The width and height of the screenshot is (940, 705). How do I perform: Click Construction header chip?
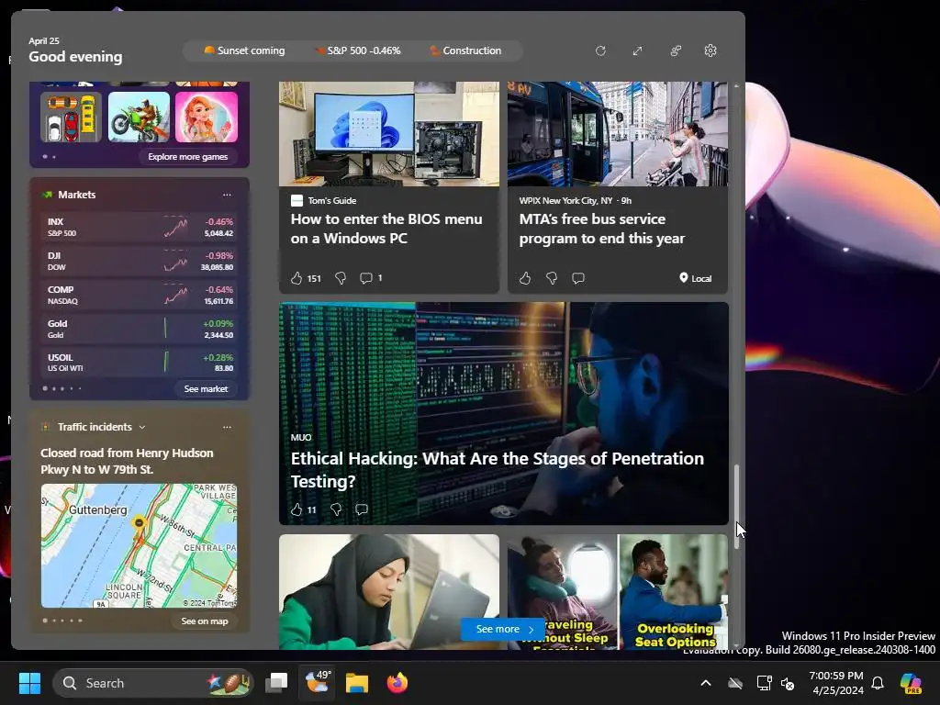point(465,51)
